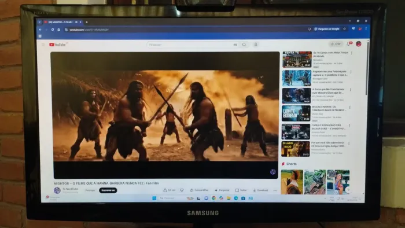Open the 10 Carros com Maior Torque video
Image resolution: width=405 pixels, height=228 pixels.
click(297, 60)
